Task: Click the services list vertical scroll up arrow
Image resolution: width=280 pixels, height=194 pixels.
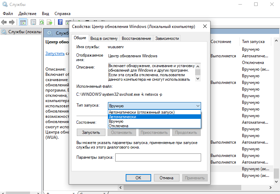Action: (x=276, y=41)
